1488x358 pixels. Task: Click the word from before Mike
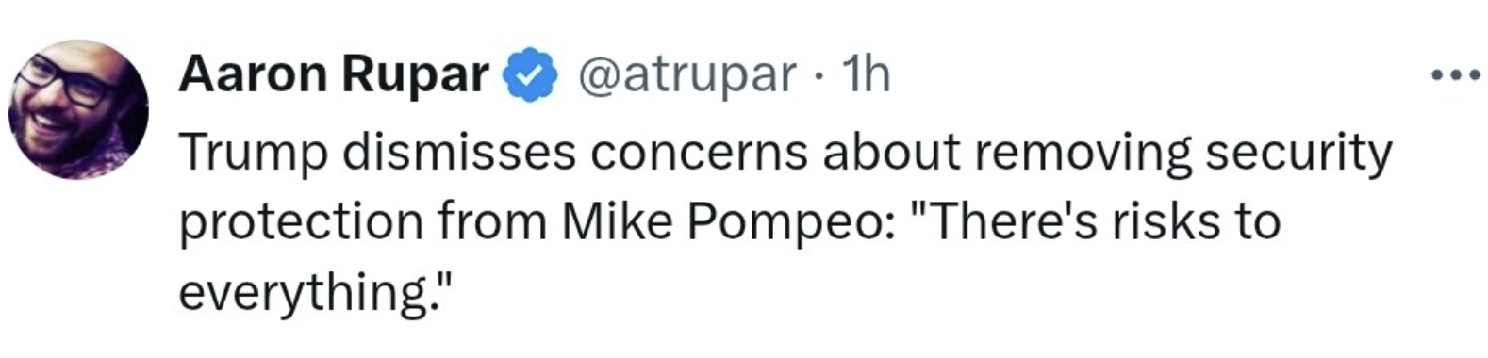(493, 222)
